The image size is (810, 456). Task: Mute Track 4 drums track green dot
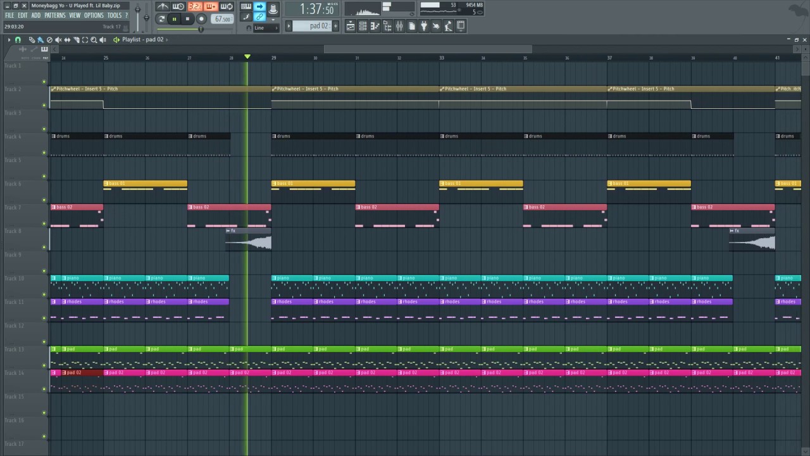pyautogui.click(x=44, y=153)
